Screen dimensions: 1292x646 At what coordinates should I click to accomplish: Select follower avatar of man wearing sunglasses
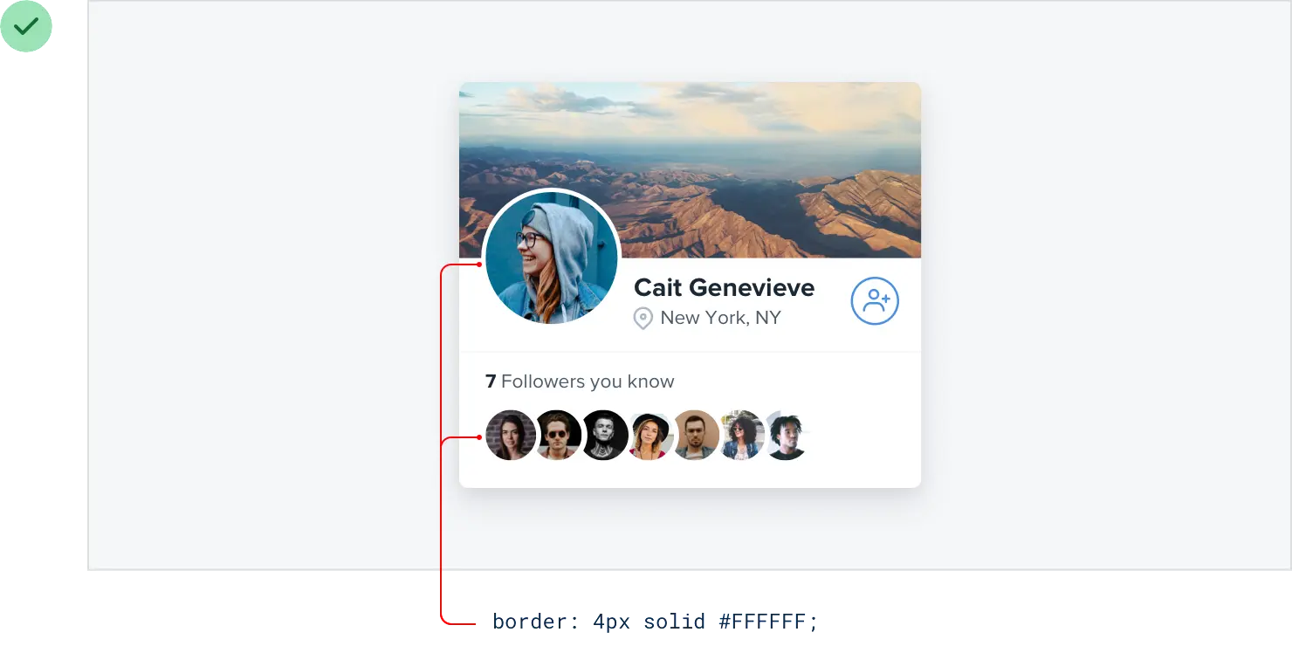point(558,436)
